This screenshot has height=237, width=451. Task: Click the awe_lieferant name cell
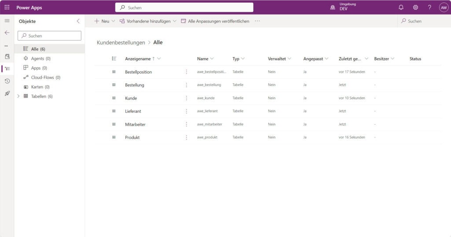pyautogui.click(x=207, y=111)
